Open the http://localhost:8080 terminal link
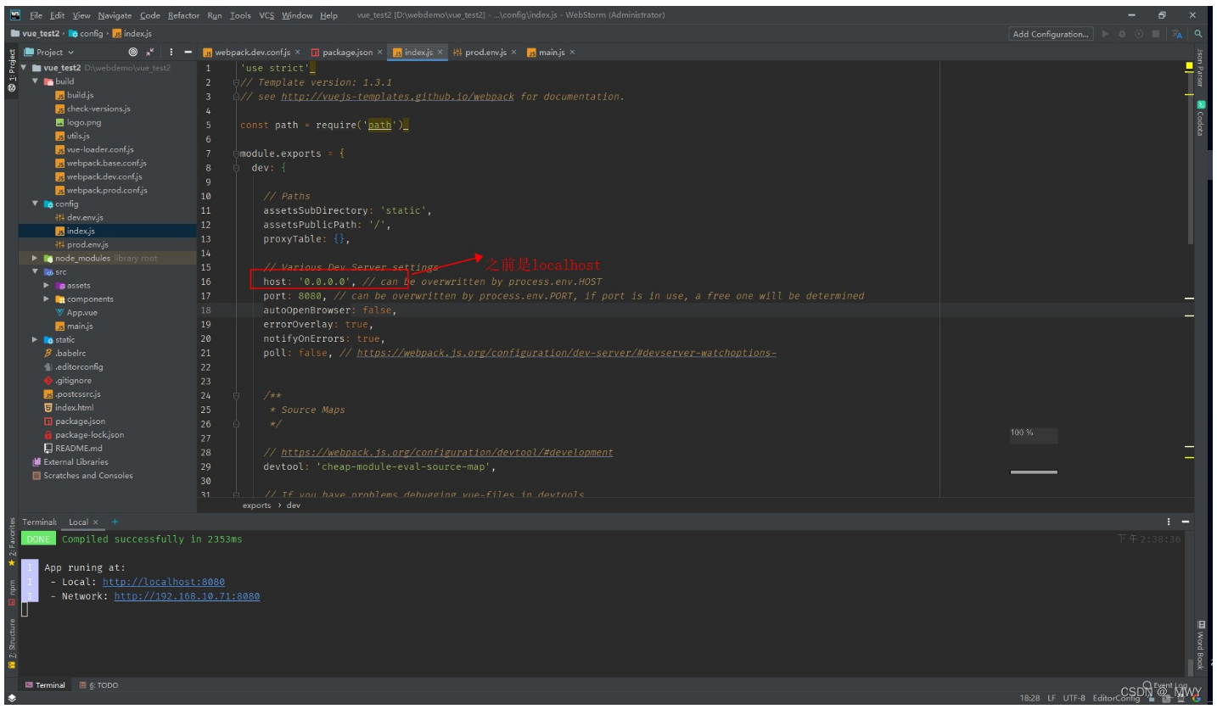This screenshot has height=709, width=1217. pyautogui.click(x=163, y=582)
